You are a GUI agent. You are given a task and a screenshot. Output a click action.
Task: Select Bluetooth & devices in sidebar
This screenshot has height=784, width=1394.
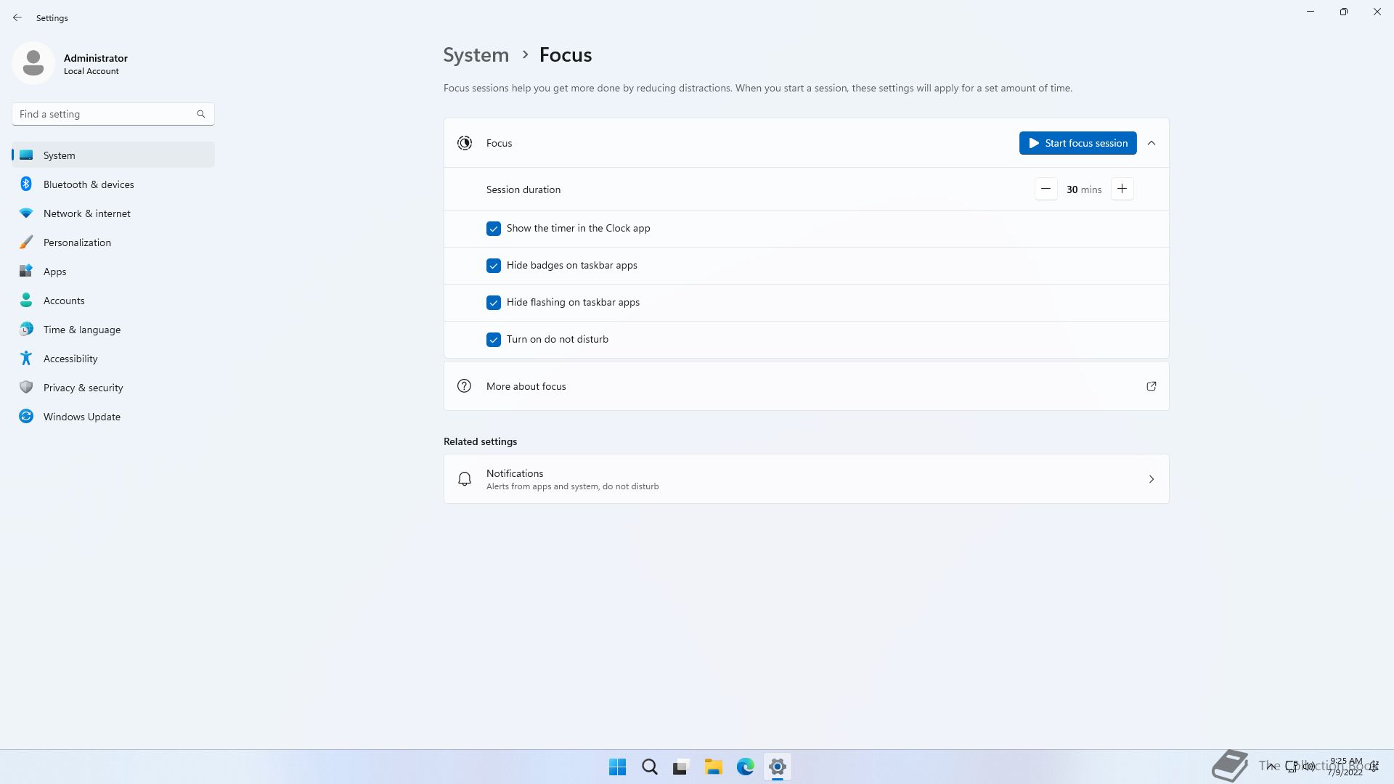113,184
